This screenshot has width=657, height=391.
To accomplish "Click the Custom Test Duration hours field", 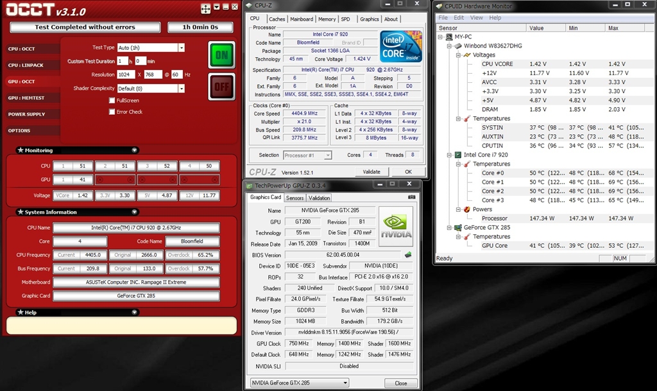I will (123, 61).
